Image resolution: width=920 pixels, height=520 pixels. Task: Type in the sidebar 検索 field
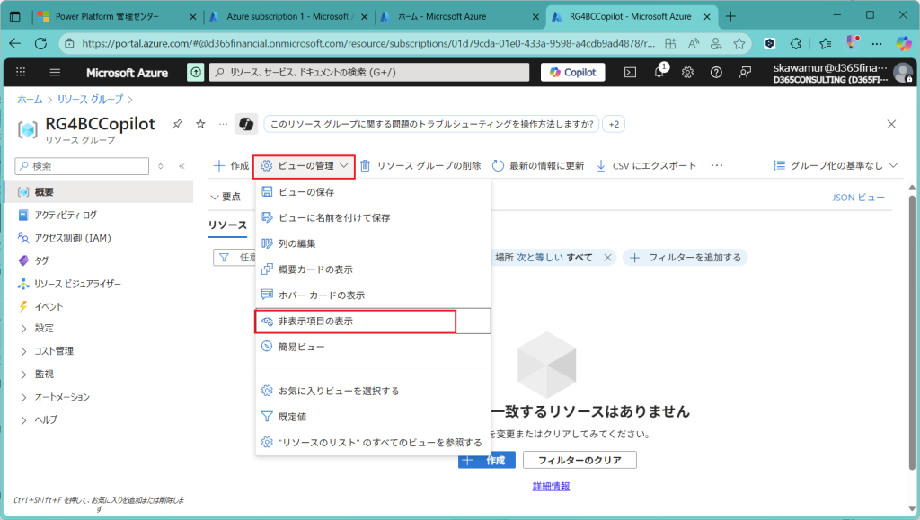click(x=82, y=166)
